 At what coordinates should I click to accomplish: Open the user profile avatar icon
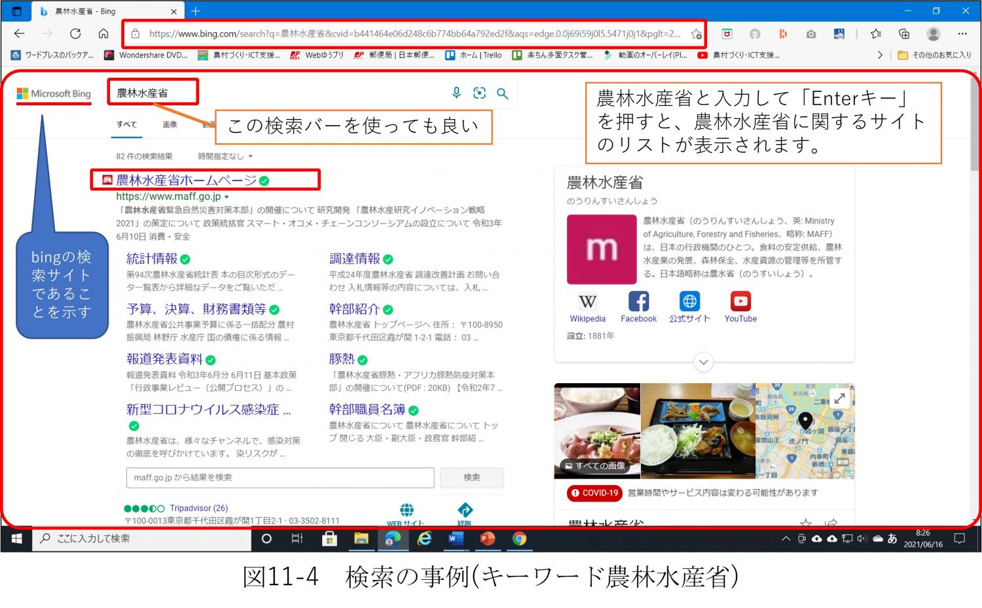pos(934,34)
